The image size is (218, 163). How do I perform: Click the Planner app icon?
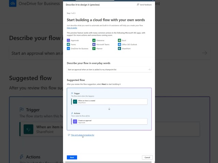(94, 49)
